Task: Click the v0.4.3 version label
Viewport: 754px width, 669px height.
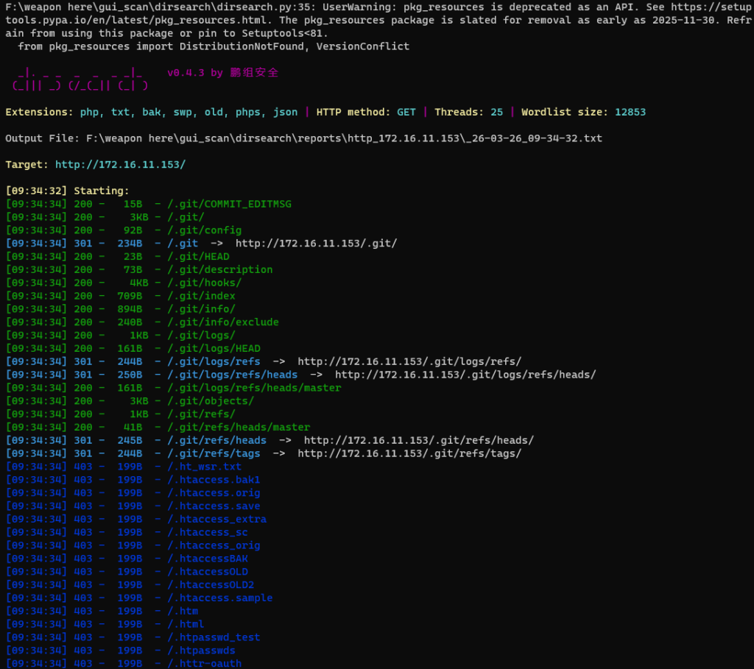Action: coord(186,73)
